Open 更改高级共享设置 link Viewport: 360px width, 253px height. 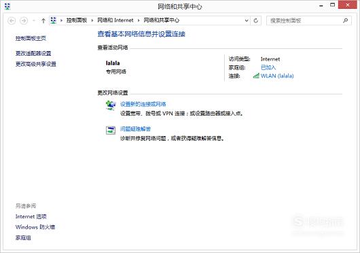(36, 64)
